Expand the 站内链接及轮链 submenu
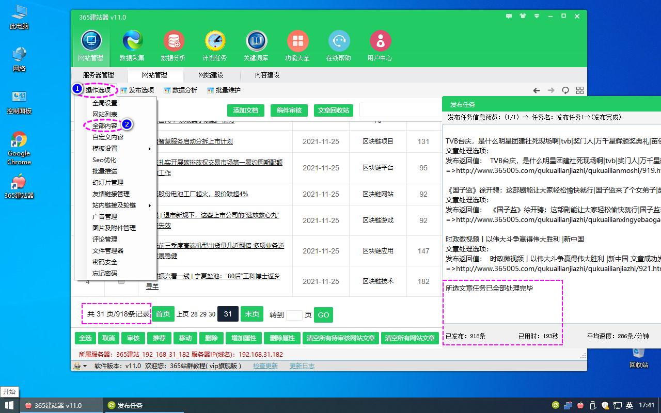This screenshot has height=413, width=661. click(x=115, y=205)
